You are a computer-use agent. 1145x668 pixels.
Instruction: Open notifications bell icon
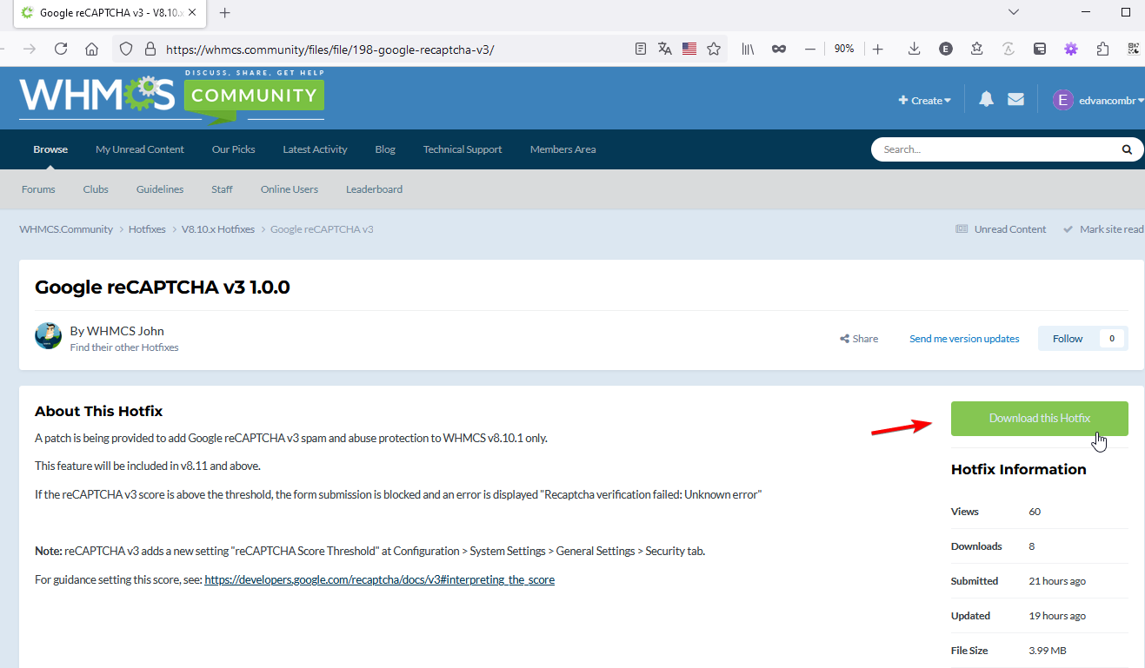tap(986, 100)
